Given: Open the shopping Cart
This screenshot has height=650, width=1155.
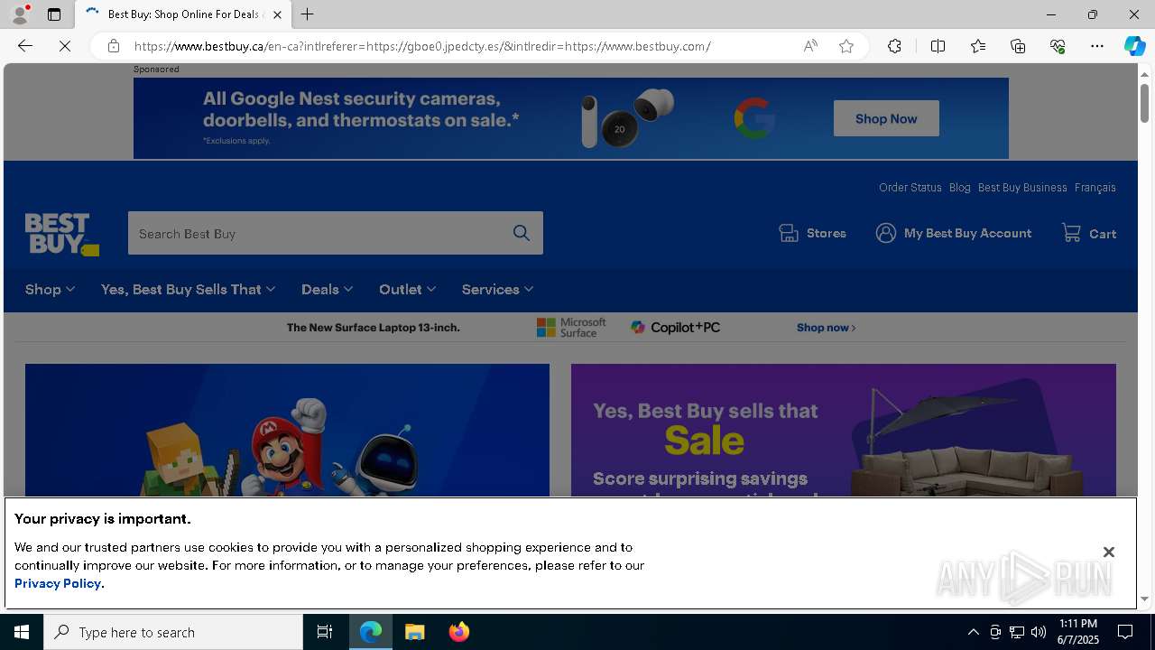Looking at the screenshot, I should pos(1089,233).
